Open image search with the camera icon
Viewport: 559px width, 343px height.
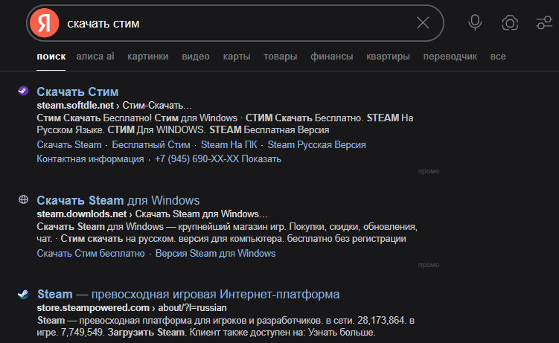510,23
